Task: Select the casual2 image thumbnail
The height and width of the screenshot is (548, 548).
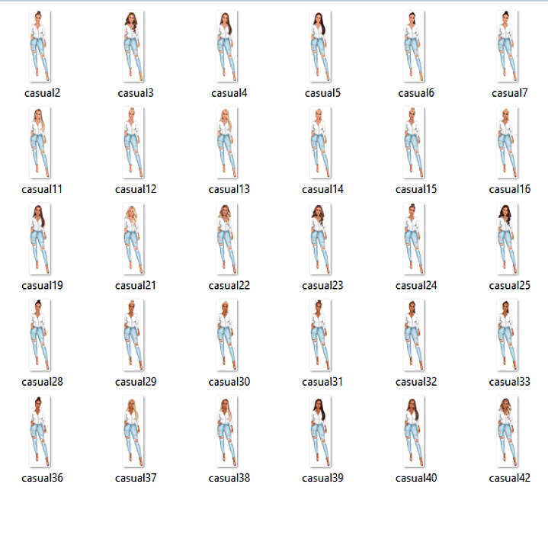Action: point(40,46)
